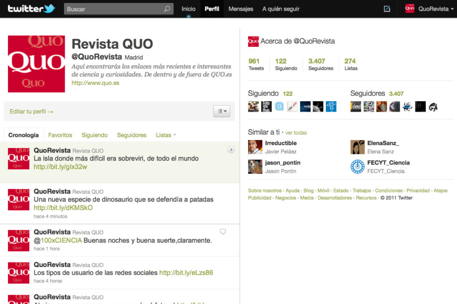Click atom avatar under Seguidores
This screenshot has width=457, height=304.
coord(407,107)
